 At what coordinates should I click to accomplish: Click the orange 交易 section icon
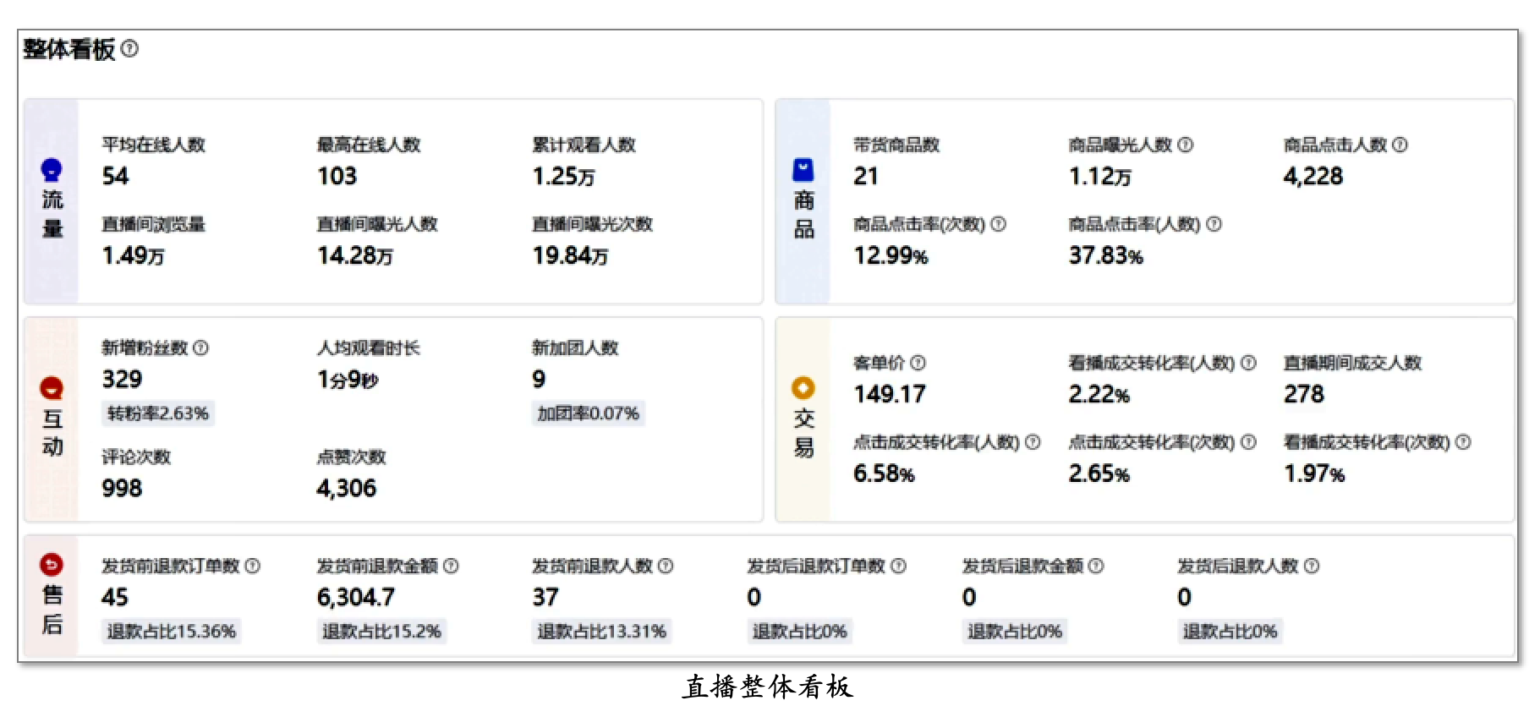tap(803, 388)
